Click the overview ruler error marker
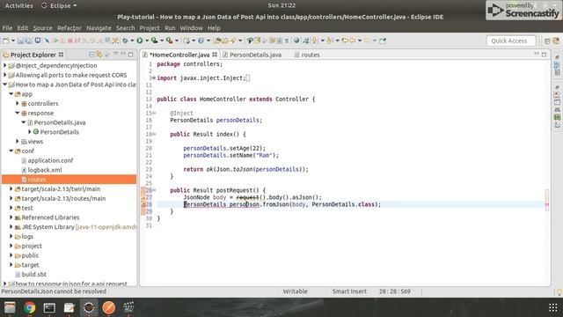Viewport: 563px width, 317px height. coord(547,204)
